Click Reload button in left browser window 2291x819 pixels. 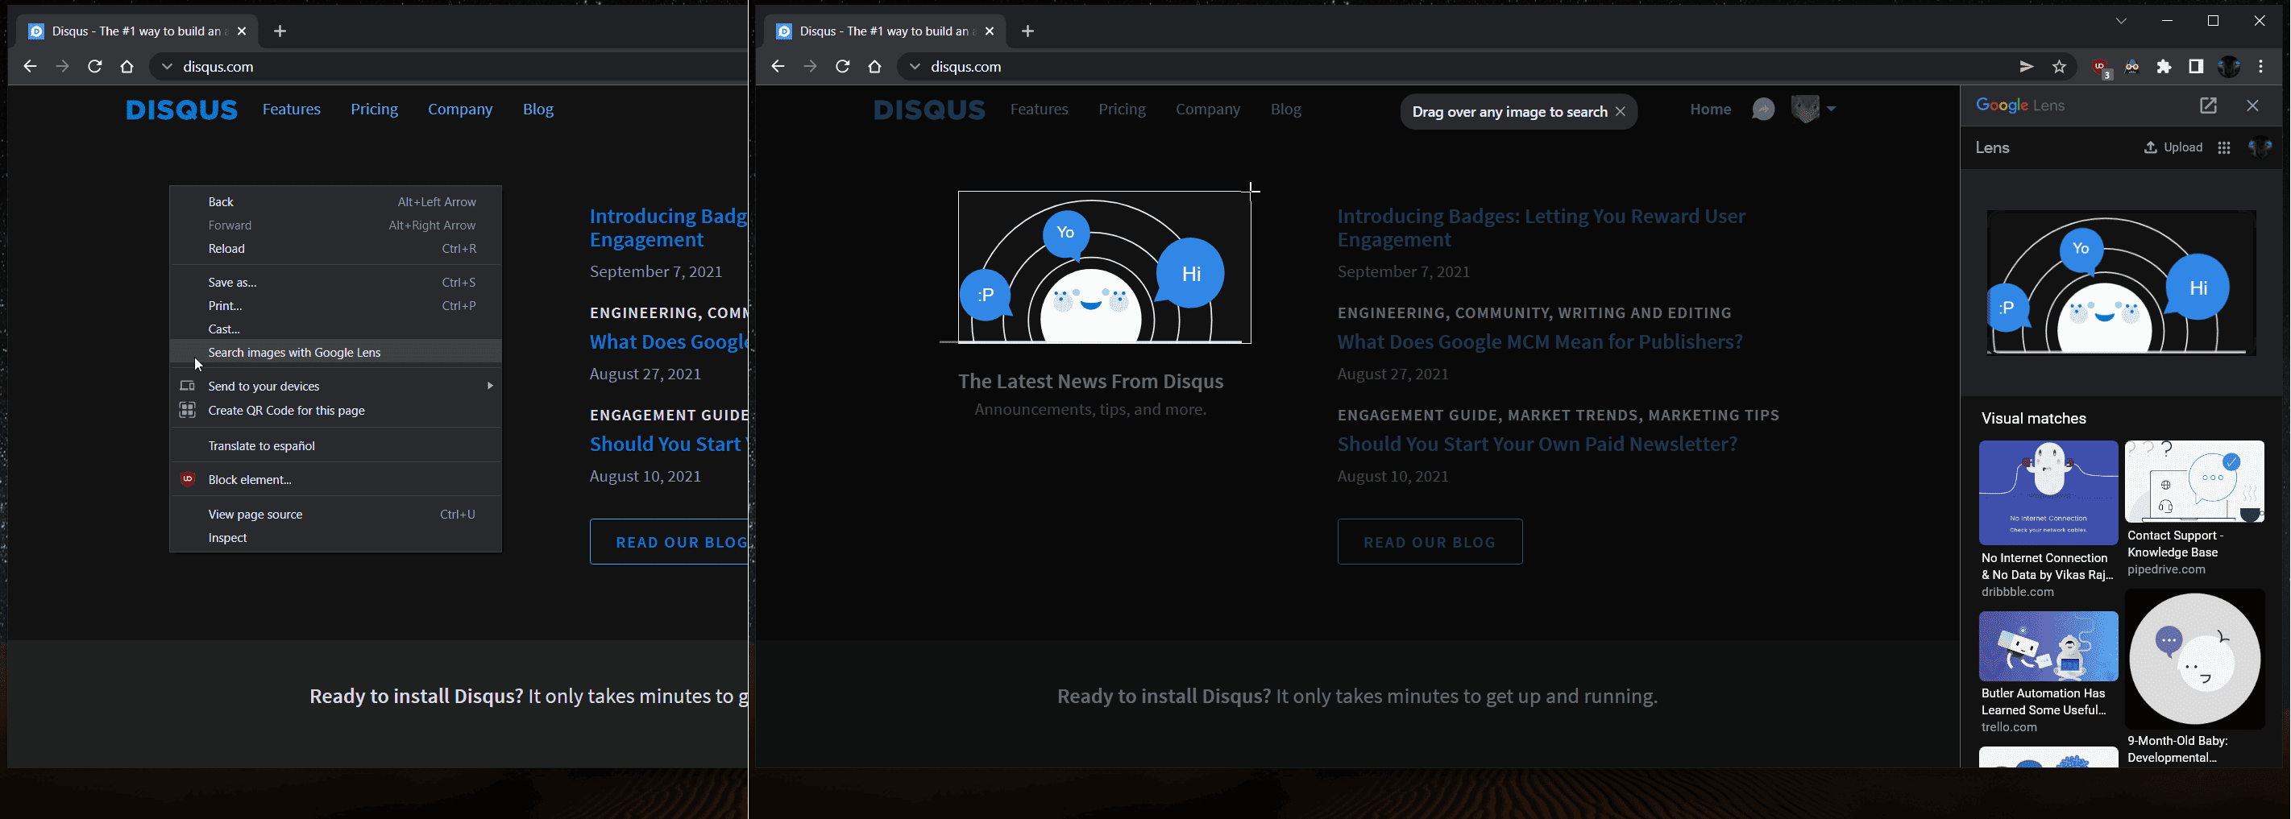click(95, 67)
